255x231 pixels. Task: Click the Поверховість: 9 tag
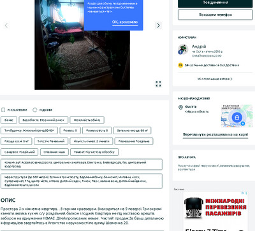pyautogui.click(x=97, y=130)
